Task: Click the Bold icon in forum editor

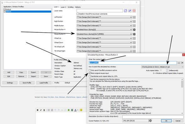Action: pos(38,110)
